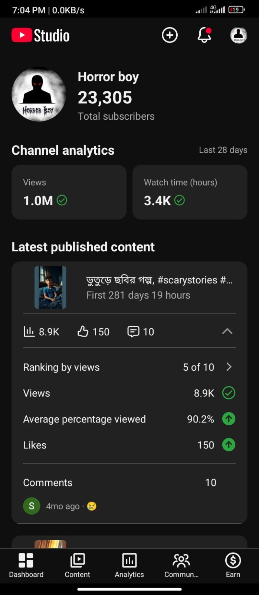Open account avatar in top bar
Screen dimensions: 259x595
coord(239,35)
